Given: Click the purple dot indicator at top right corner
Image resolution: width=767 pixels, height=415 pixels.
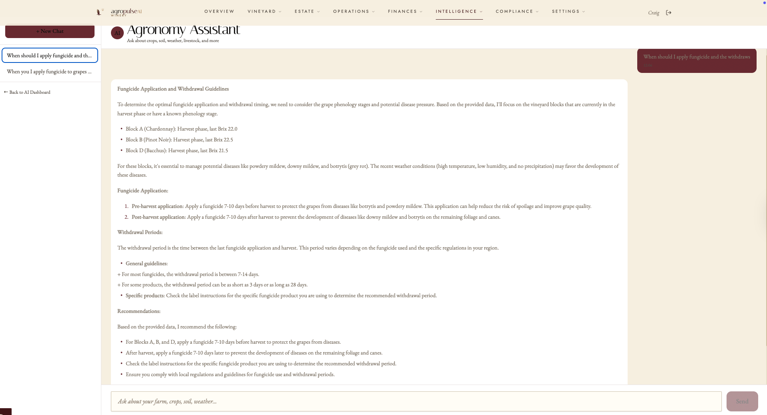Looking at the screenshot, I should pyautogui.click(x=764, y=2).
